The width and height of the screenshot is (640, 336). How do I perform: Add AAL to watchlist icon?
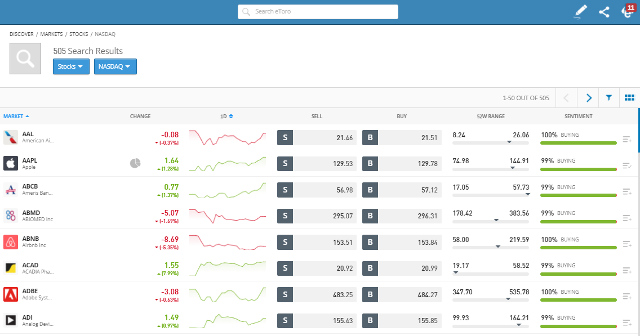627,140
